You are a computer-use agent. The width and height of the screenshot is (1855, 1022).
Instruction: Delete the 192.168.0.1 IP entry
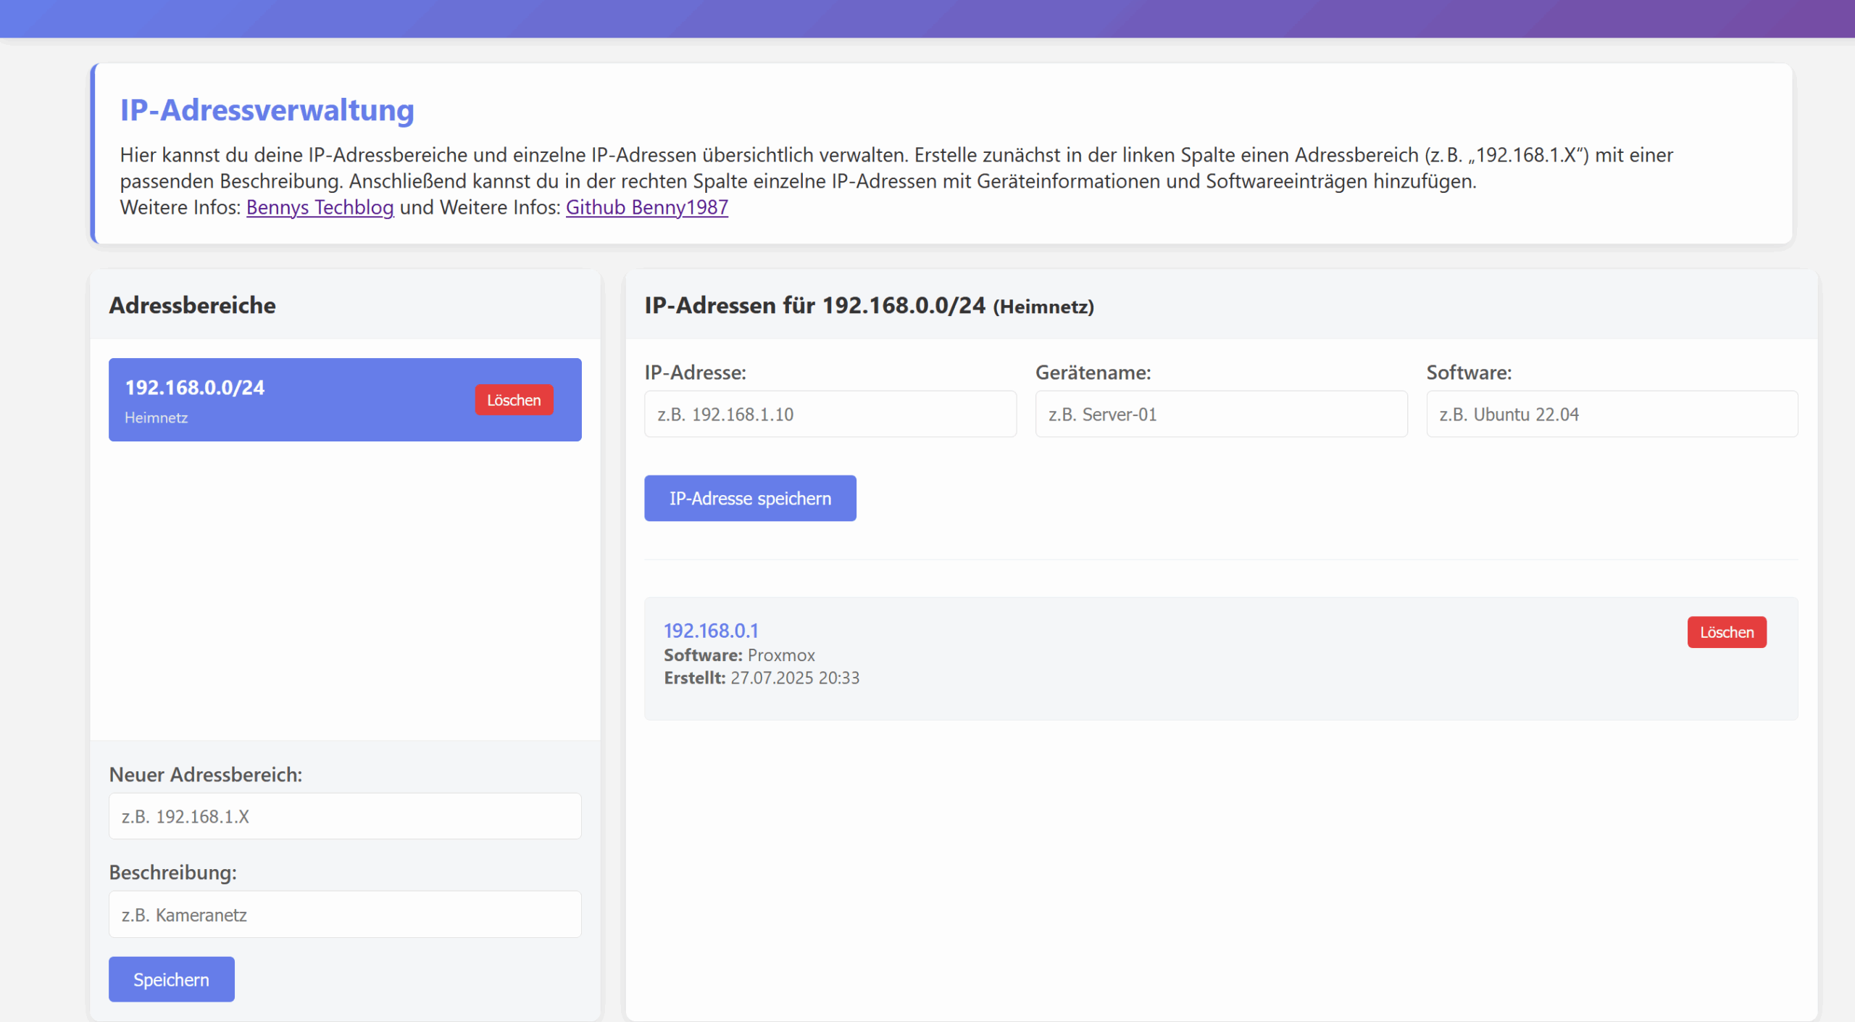coord(1727,631)
